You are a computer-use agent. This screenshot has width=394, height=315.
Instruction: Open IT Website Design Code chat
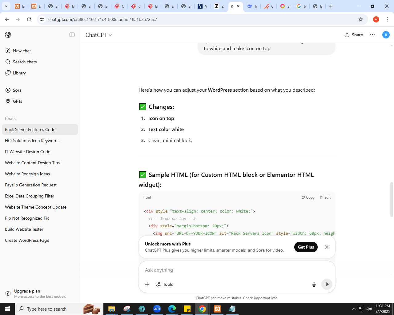40,152
